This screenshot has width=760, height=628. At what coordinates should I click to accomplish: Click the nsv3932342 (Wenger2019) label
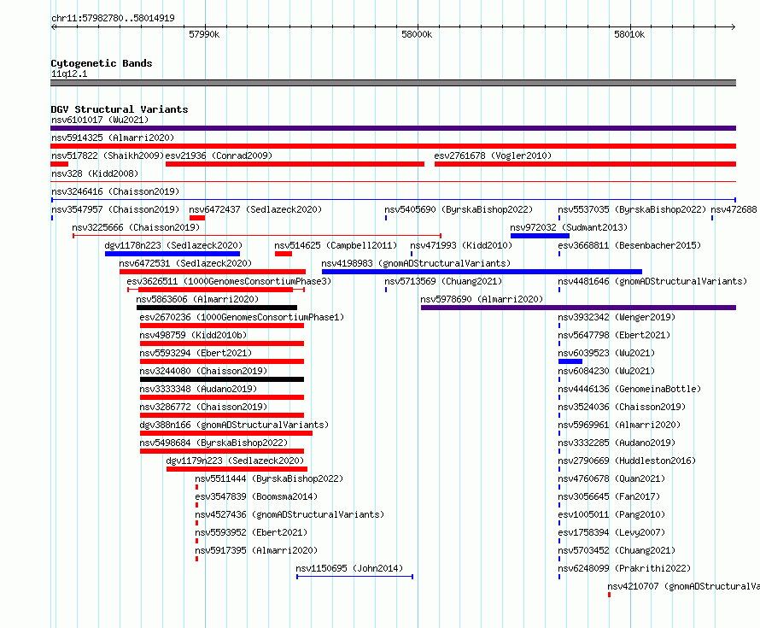tap(617, 317)
